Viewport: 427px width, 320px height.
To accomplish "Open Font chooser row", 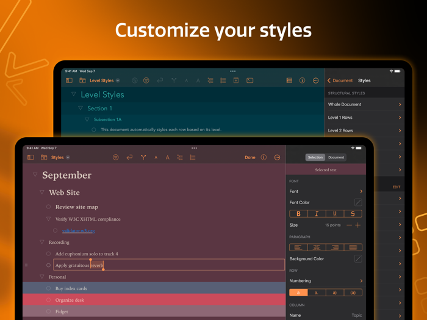I will [x=326, y=191].
